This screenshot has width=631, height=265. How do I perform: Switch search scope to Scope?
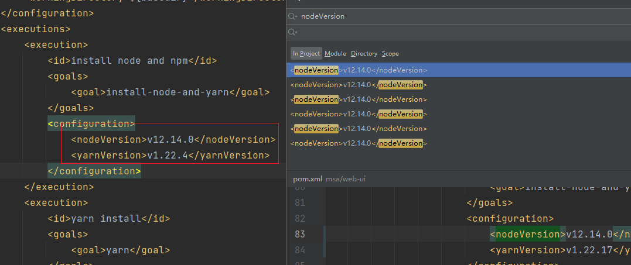click(390, 53)
